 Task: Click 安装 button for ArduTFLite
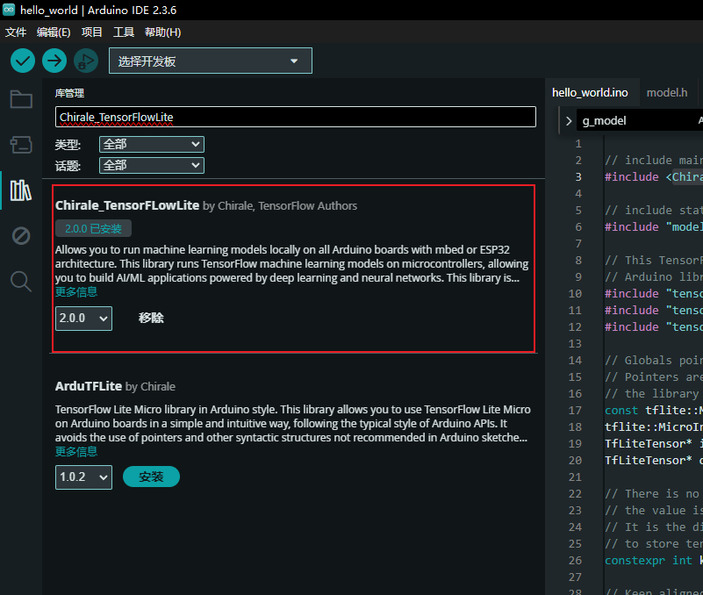coord(151,477)
